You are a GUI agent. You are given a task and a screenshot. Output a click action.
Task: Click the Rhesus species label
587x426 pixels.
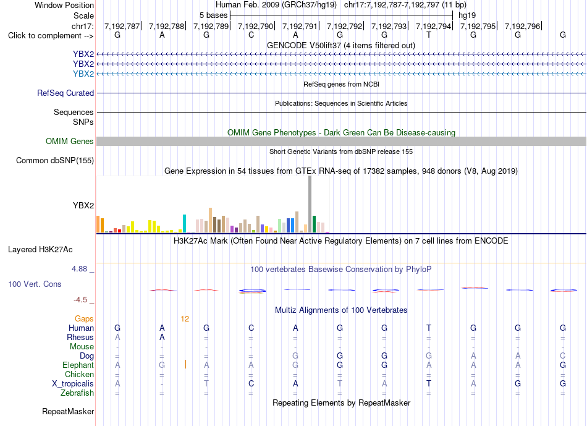point(80,337)
